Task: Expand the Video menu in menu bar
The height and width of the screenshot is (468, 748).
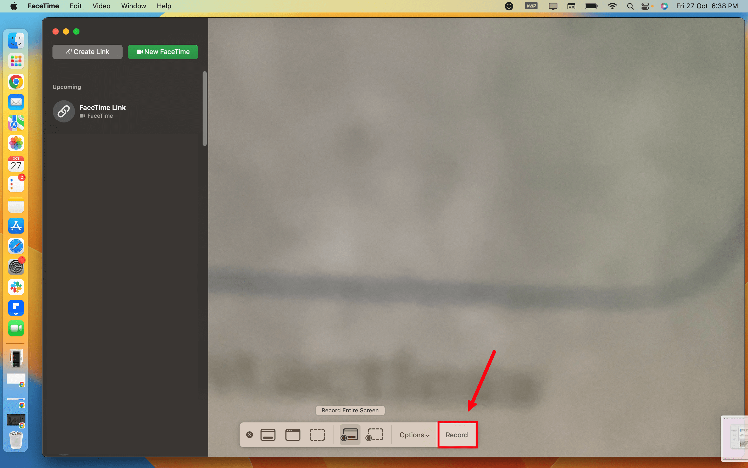Action: [x=101, y=6]
